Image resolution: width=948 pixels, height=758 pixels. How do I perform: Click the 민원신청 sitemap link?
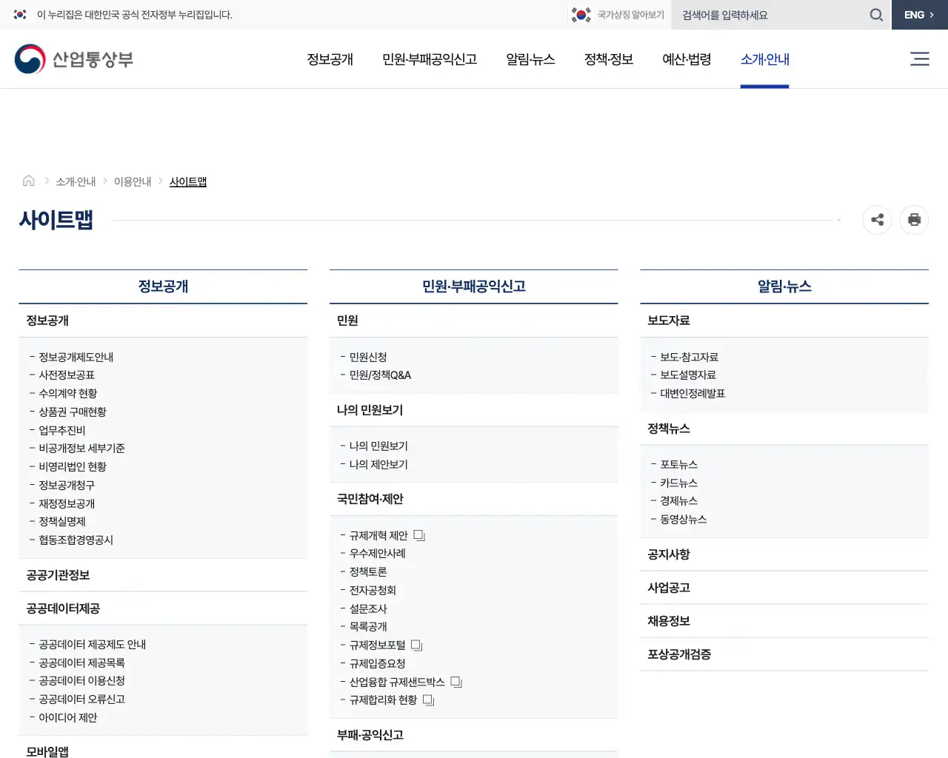click(370, 357)
